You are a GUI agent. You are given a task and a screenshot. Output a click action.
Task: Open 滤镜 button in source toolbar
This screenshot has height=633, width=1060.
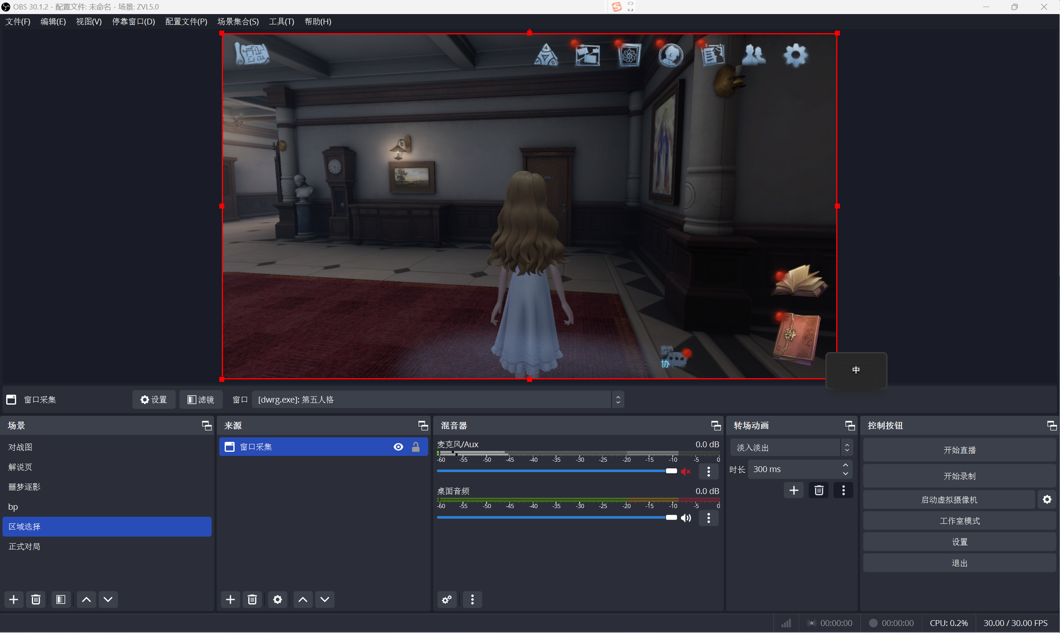pos(201,399)
